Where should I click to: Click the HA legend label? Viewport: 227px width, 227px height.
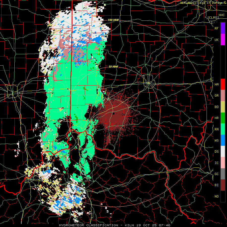click(x=216, y=84)
